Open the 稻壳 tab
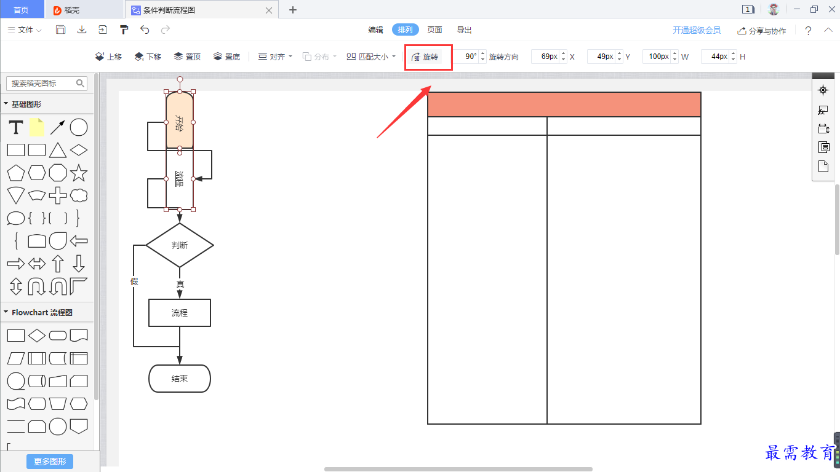Screen dimensions: 840x472 pos(85,10)
